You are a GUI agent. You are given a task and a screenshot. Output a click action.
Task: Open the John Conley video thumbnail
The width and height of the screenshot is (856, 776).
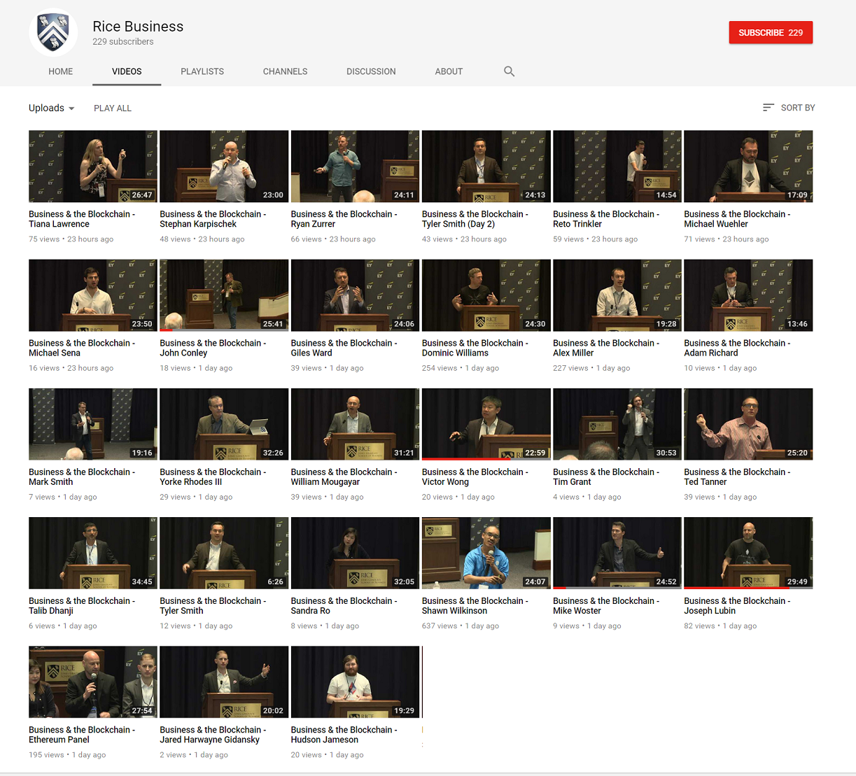[224, 295]
